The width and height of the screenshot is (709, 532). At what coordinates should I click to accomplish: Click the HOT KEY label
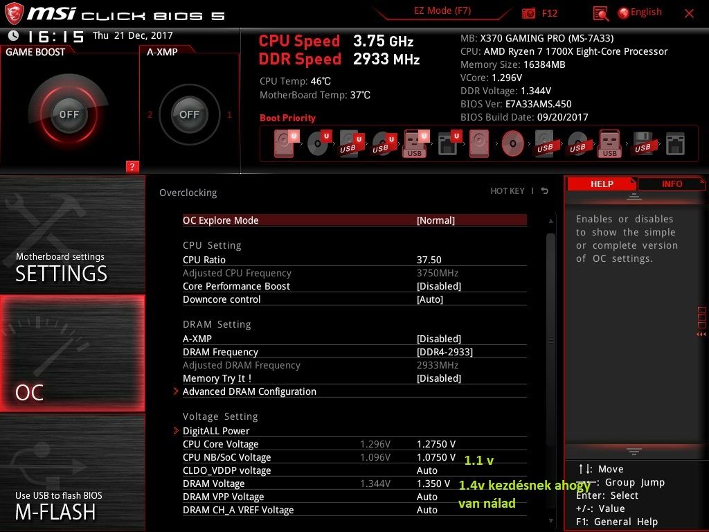(x=508, y=191)
